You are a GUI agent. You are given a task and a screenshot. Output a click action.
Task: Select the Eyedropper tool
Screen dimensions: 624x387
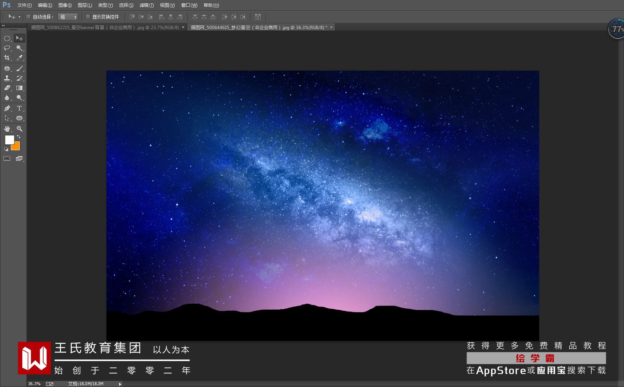(19, 58)
